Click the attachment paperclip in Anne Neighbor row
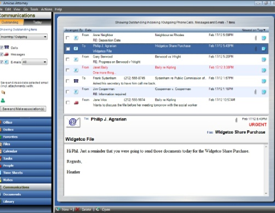Image resolution: width=275 pixels, height=213 pixels. (x=256, y=38)
